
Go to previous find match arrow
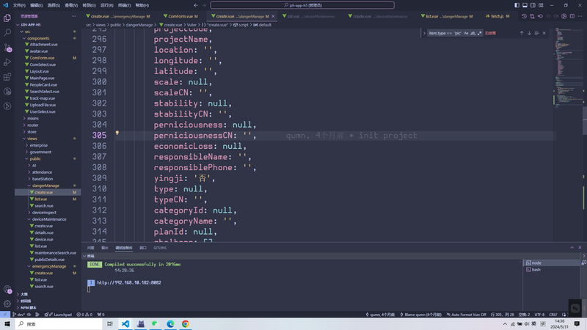522,33
